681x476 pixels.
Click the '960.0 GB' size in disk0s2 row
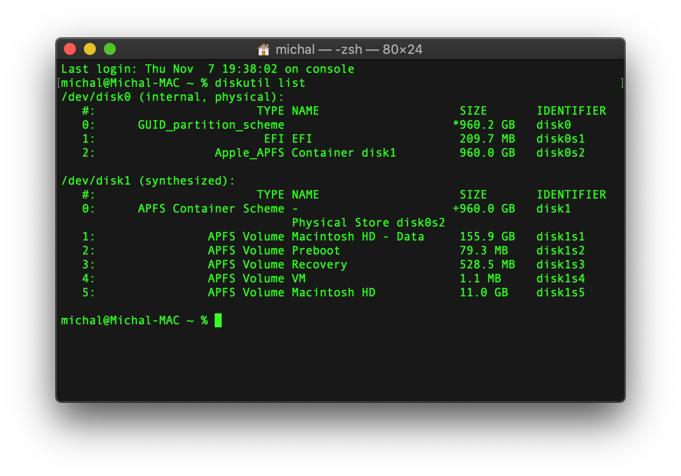(x=487, y=153)
